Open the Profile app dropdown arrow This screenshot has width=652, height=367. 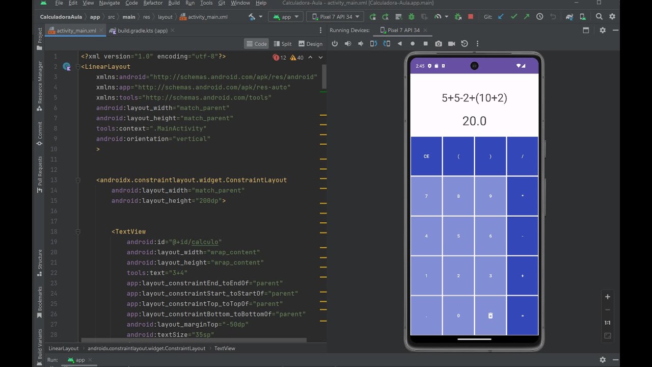pos(446,17)
